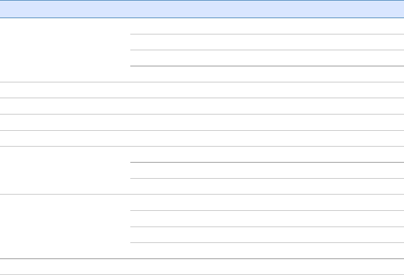Click third full-width row below first group
The height and width of the screenshot is (275, 404).
(202, 122)
